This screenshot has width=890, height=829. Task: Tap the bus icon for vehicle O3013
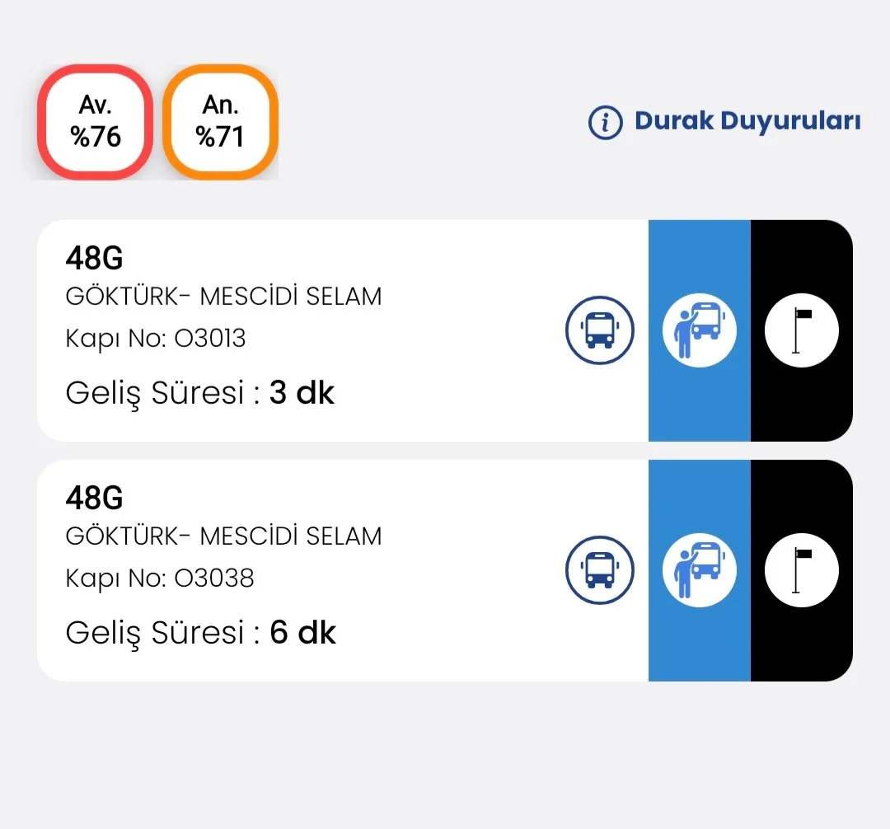click(x=600, y=330)
